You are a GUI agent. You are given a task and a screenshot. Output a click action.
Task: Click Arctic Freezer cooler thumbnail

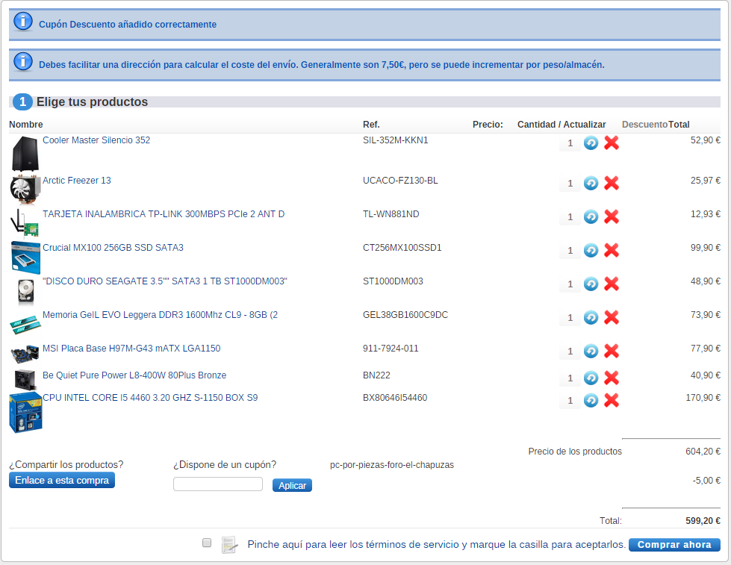[x=25, y=190]
